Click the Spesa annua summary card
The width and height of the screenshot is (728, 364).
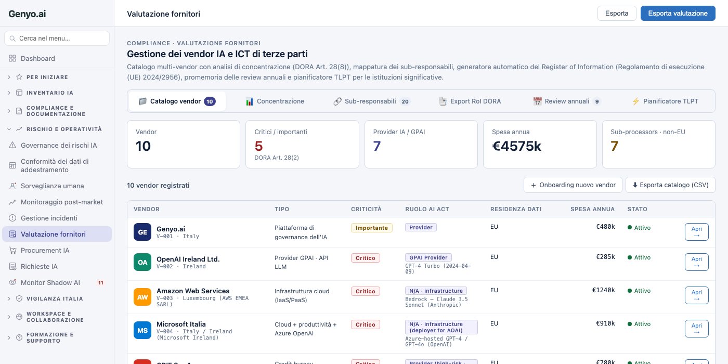click(540, 144)
